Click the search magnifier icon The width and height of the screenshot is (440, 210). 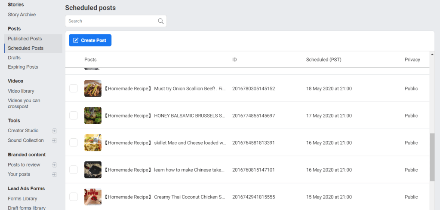click(161, 21)
